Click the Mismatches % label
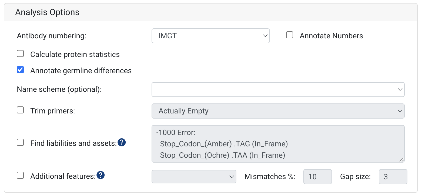This screenshot has width=422, height=195. 270,177
